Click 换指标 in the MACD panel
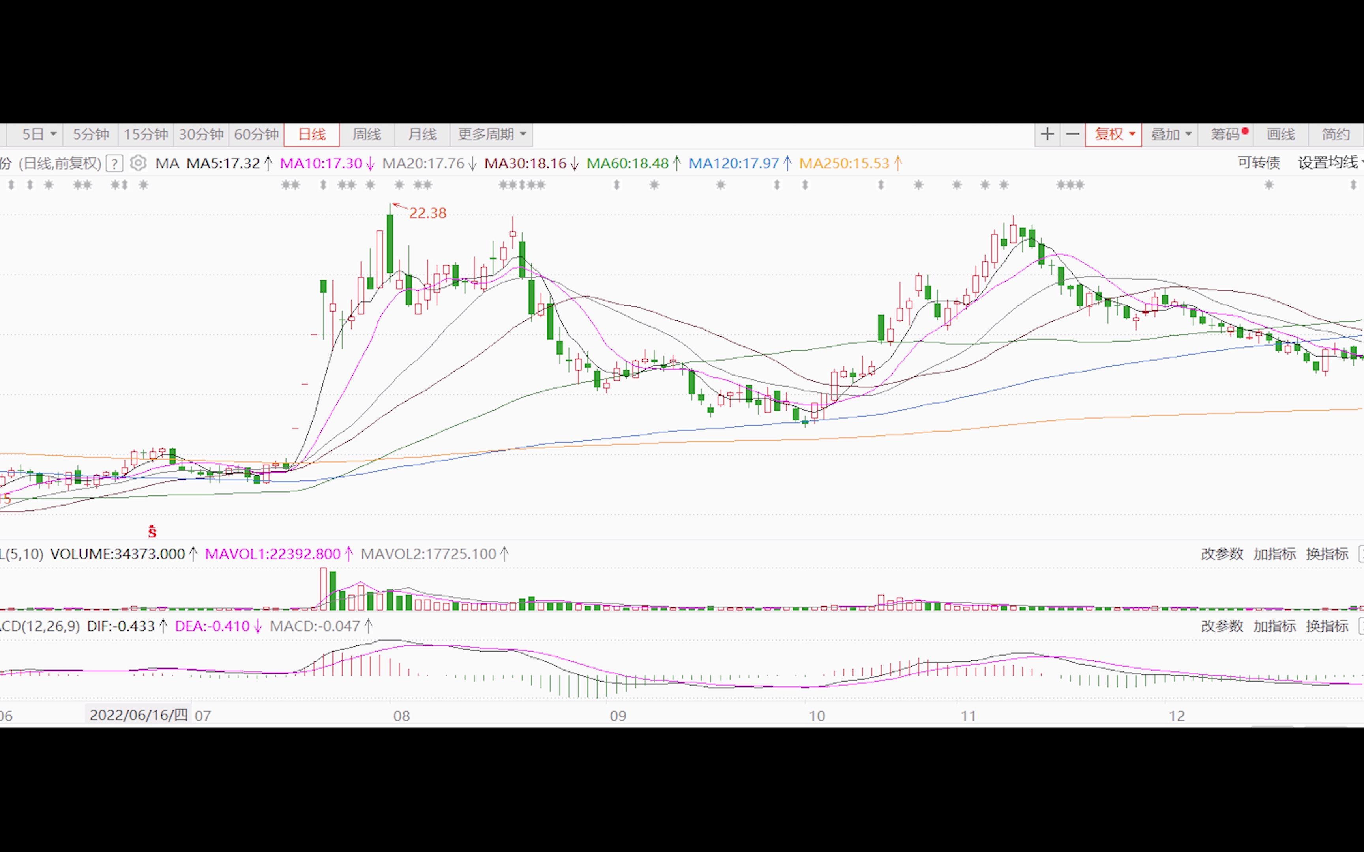This screenshot has width=1364, height=852. coord(1327,626)
